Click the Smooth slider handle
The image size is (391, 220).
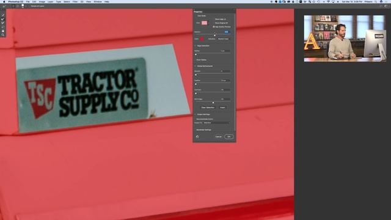point(195,75)
